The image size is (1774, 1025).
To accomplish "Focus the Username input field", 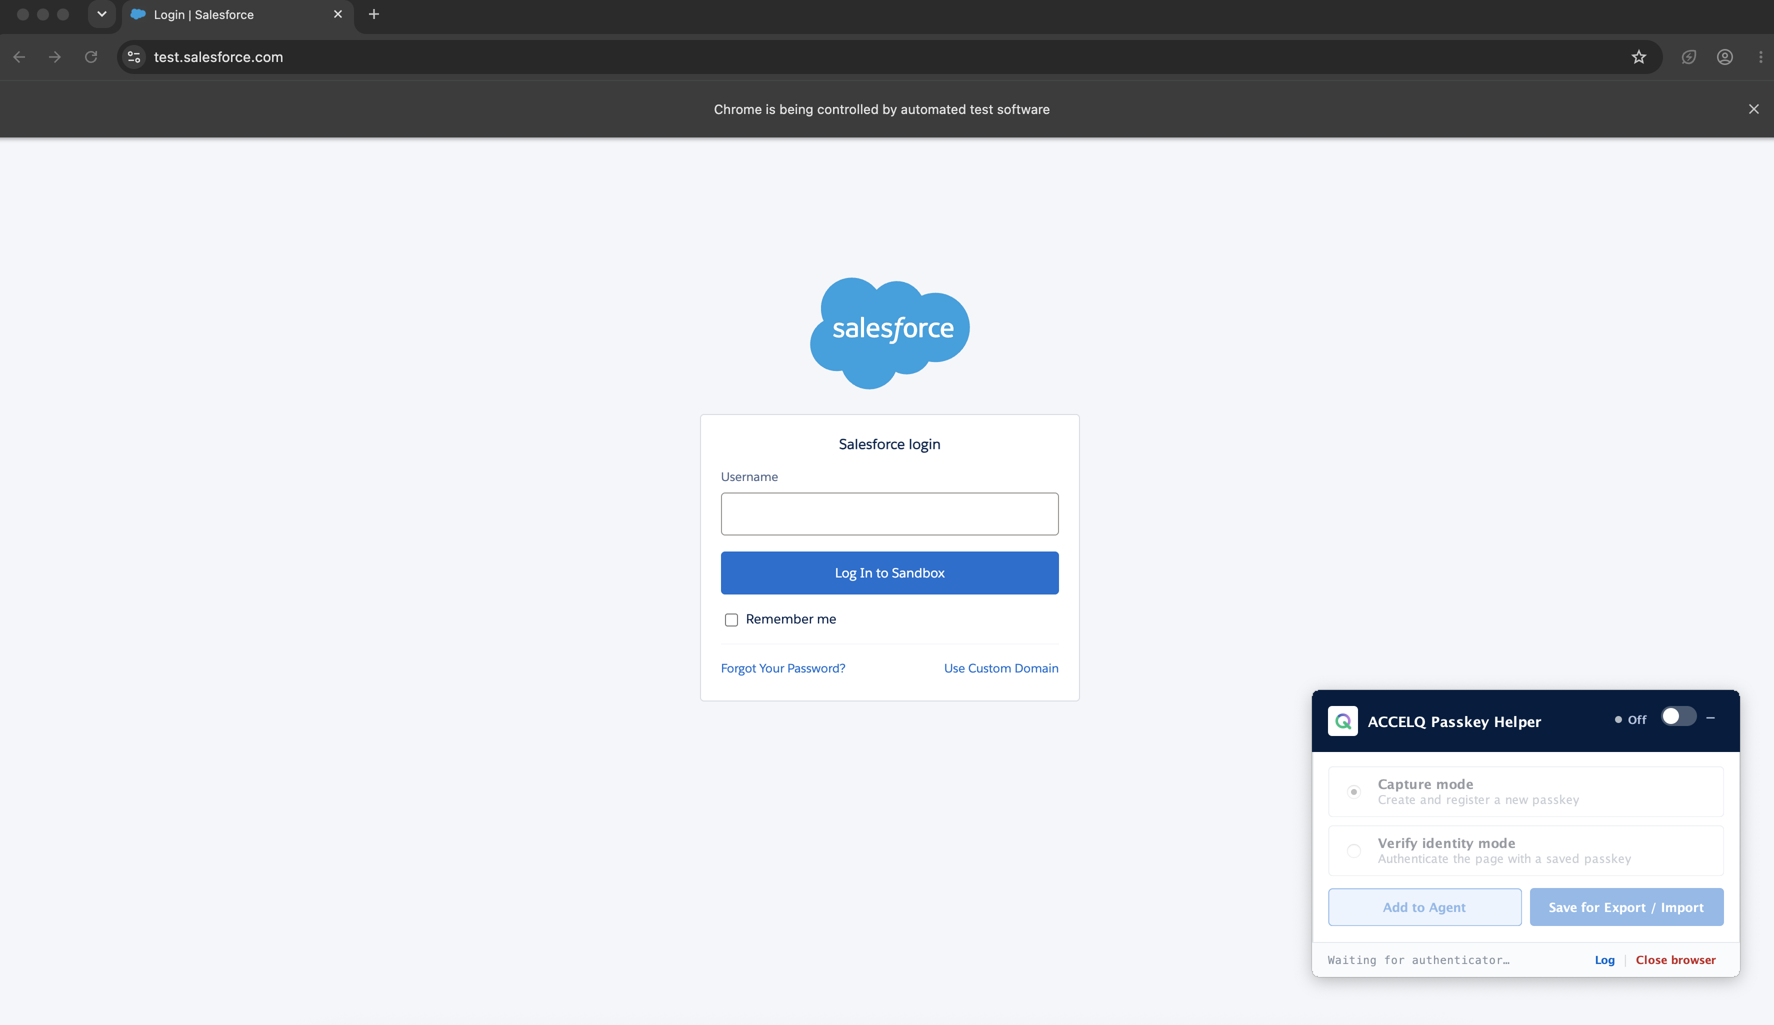I will (x=890, y=514).
